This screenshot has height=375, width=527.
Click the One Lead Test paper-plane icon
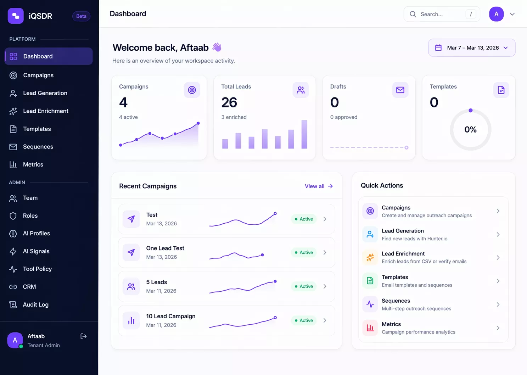coord(131,252)
